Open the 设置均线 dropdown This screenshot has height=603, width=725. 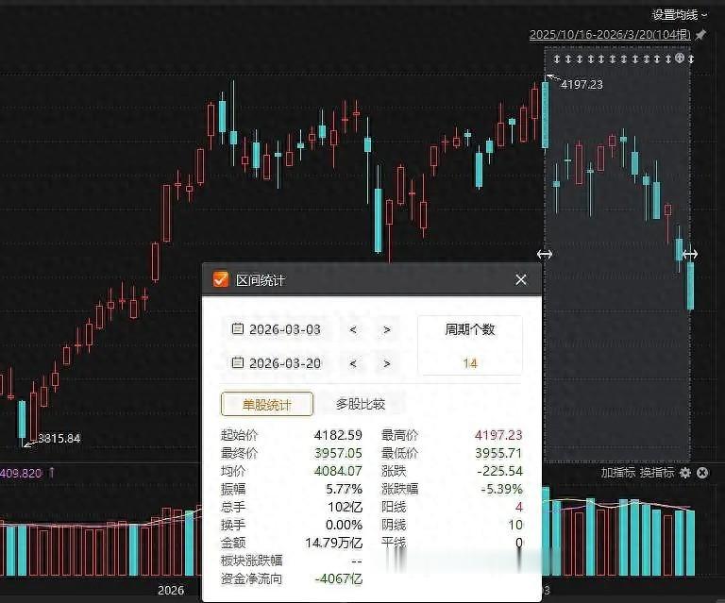point(680,15)
